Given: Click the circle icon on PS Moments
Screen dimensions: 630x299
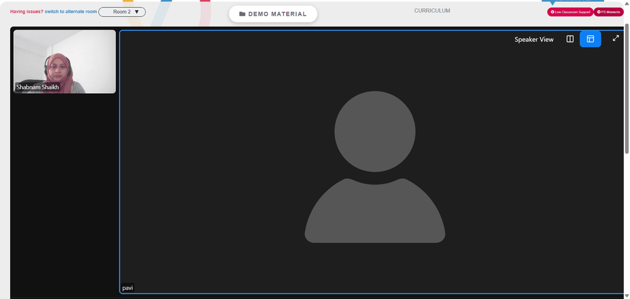Looking at the screenshot, I should 598,12.
